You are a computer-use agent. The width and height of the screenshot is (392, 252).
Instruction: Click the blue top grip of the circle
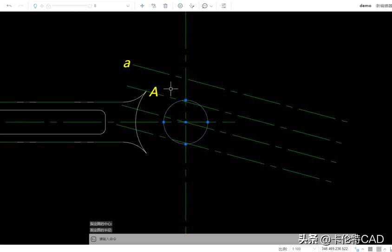185,100
